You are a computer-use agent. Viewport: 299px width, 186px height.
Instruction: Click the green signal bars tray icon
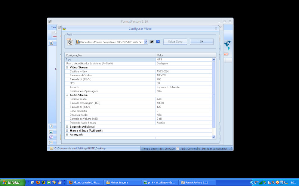point(261,183)
